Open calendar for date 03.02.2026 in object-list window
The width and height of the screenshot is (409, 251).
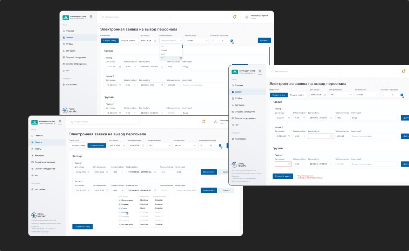(x=155, y=41)
